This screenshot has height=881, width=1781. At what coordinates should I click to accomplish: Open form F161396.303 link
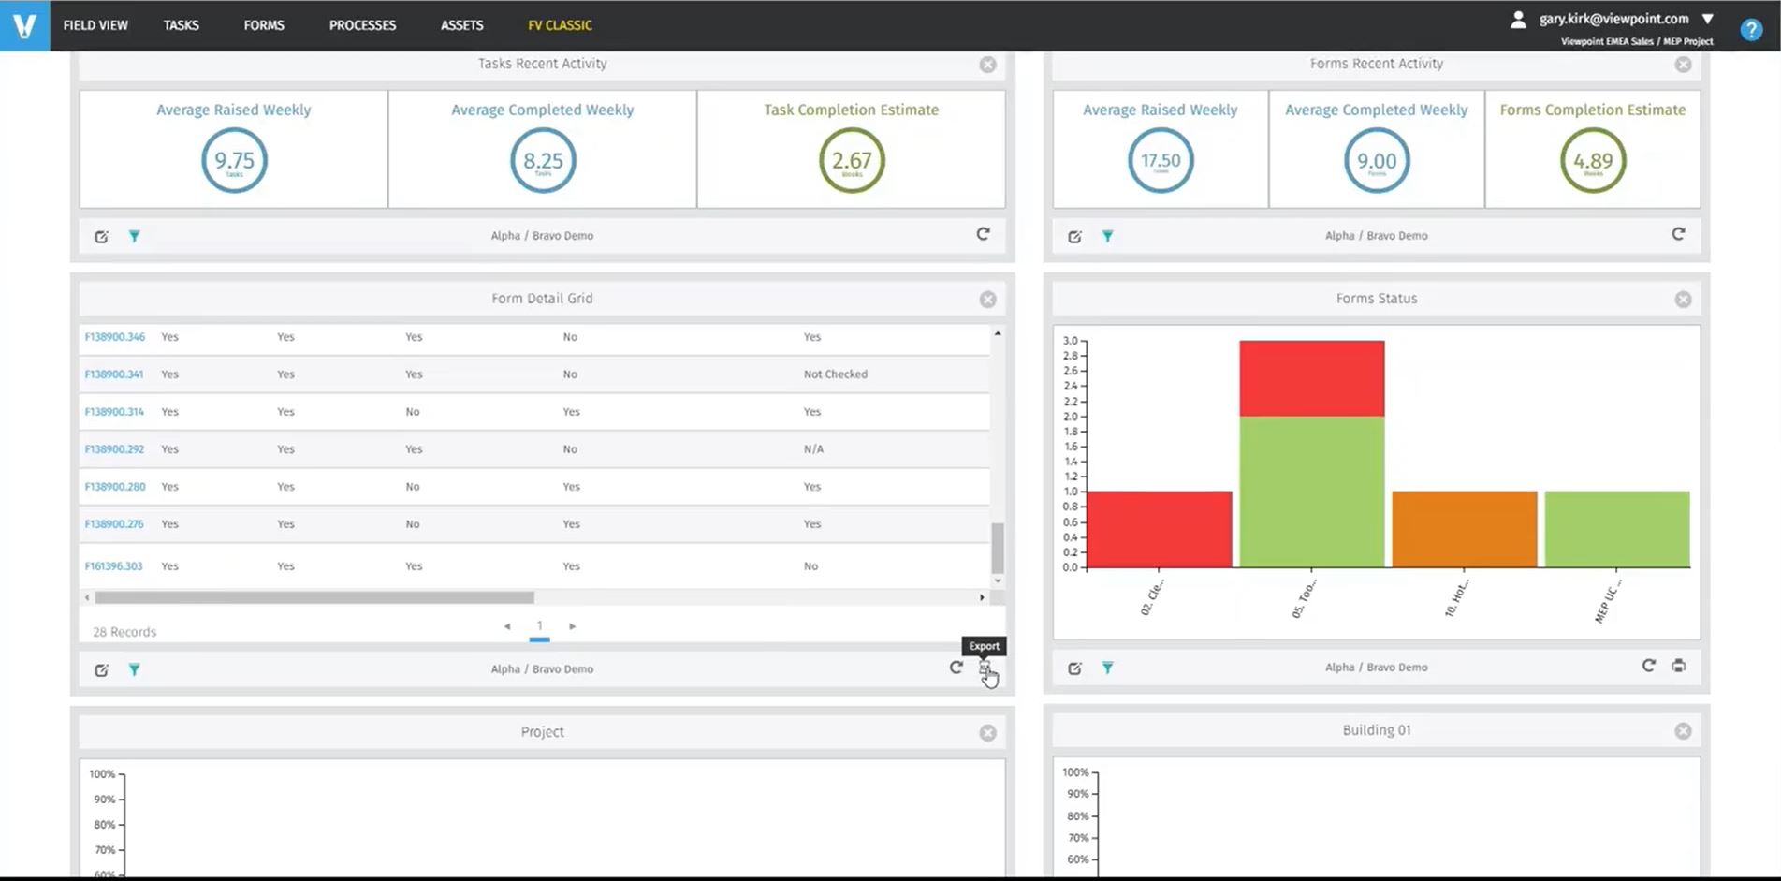pyautogui.click(x=114, y=565)
